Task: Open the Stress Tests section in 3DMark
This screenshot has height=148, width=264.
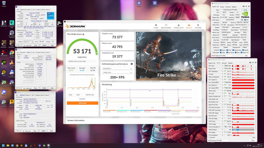Action: (x=179, y=26)
